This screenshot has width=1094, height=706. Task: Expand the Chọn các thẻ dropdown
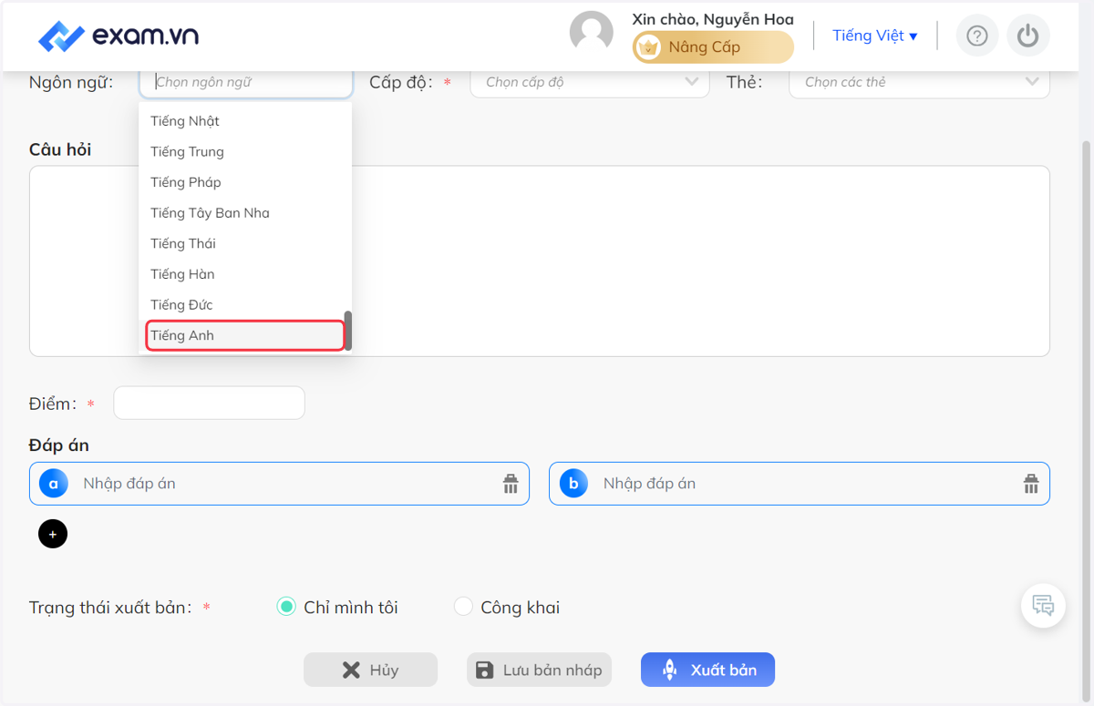coord(919,82)
